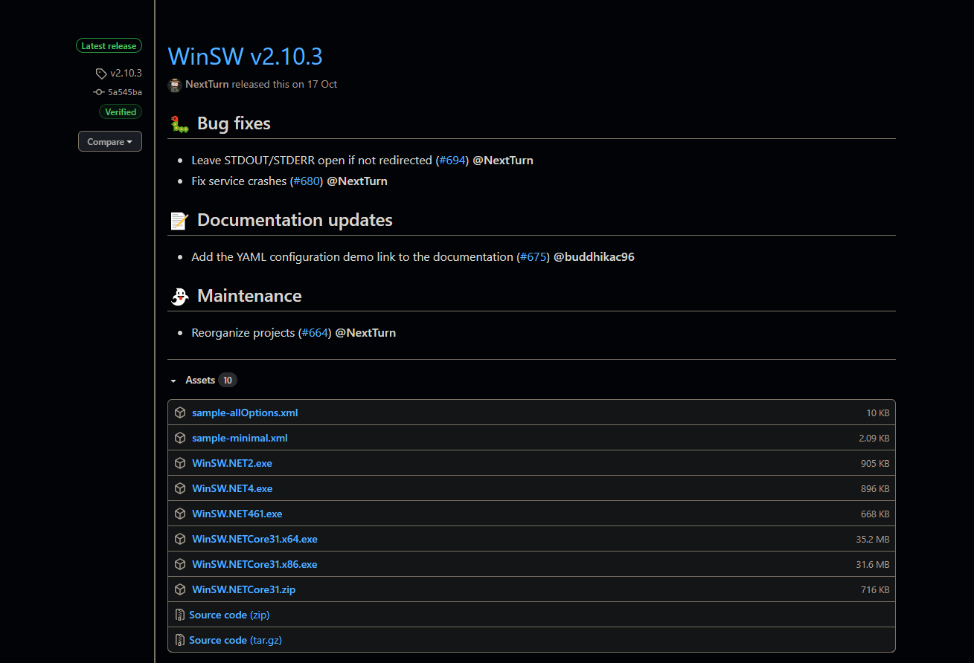This screenshot has height=663, width=974.
Task: Download sample-allOptions.xml
Action: (x=245, y=413)
